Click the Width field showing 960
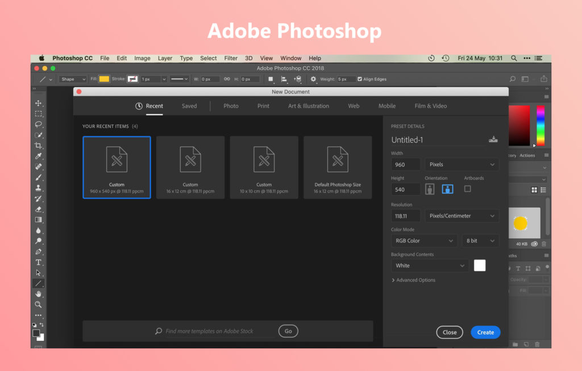This screenshot has height=371, width=582. pyautogui.click(x=406, y=164)
